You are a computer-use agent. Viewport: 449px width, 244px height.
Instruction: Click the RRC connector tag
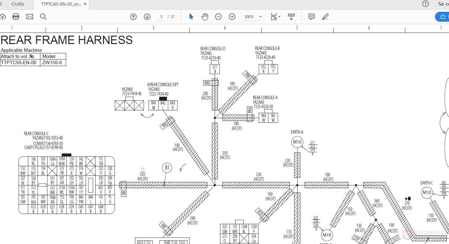[x=123, y=192]
